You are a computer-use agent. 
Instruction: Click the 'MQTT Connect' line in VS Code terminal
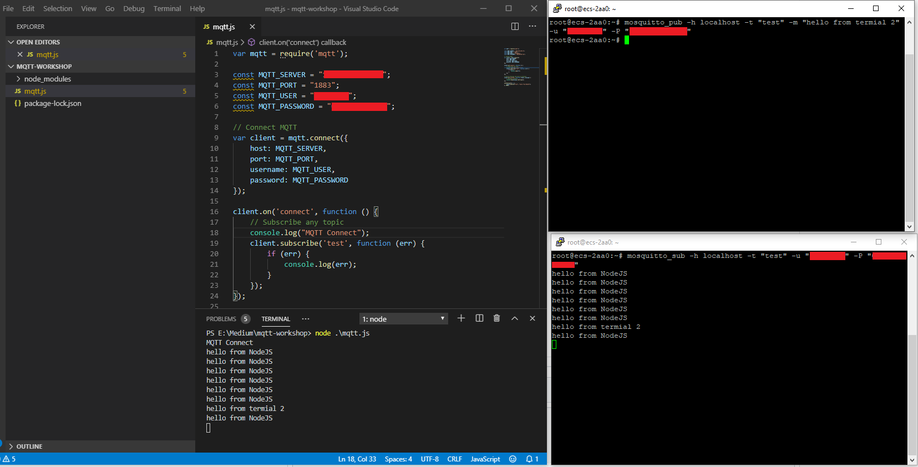[230, 342]
